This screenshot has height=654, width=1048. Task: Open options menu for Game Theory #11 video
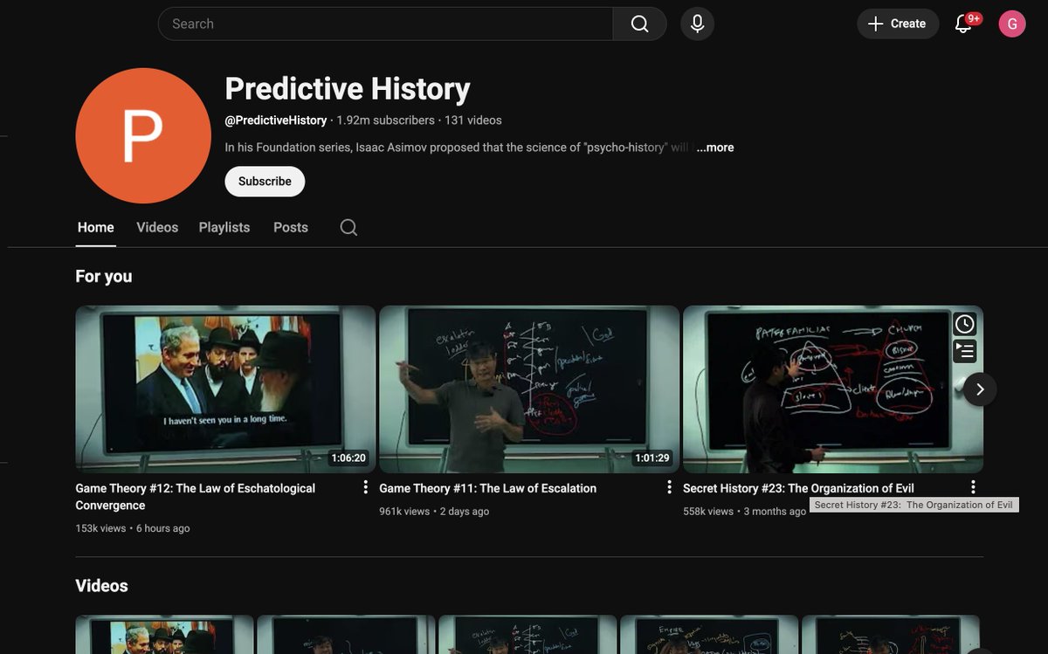669,487
